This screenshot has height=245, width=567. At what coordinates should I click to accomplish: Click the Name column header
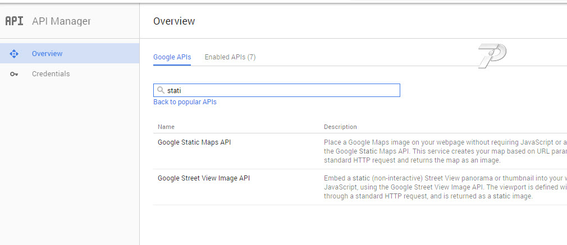(x=166, y=127)
